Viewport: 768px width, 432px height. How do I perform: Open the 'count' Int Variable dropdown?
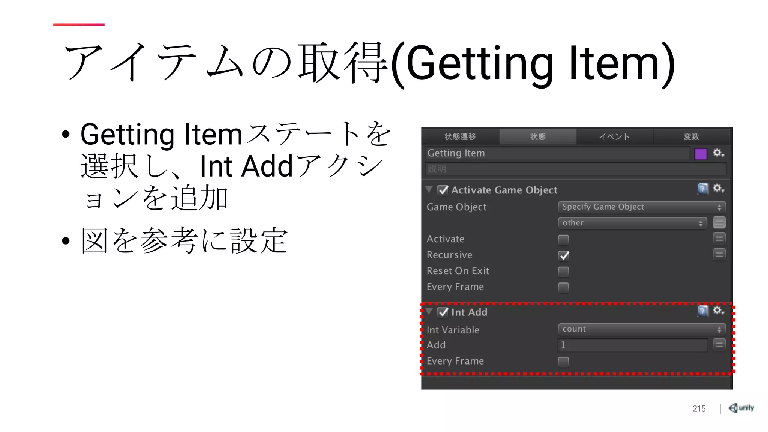coord(641,329)
